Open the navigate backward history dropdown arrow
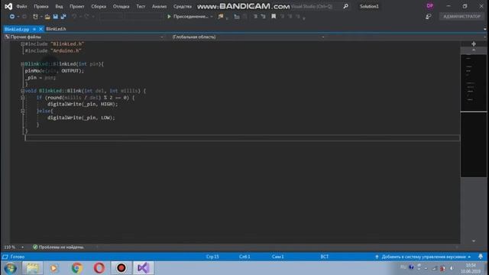This screenshot has height=275, width=489. (x=18, y=17)
